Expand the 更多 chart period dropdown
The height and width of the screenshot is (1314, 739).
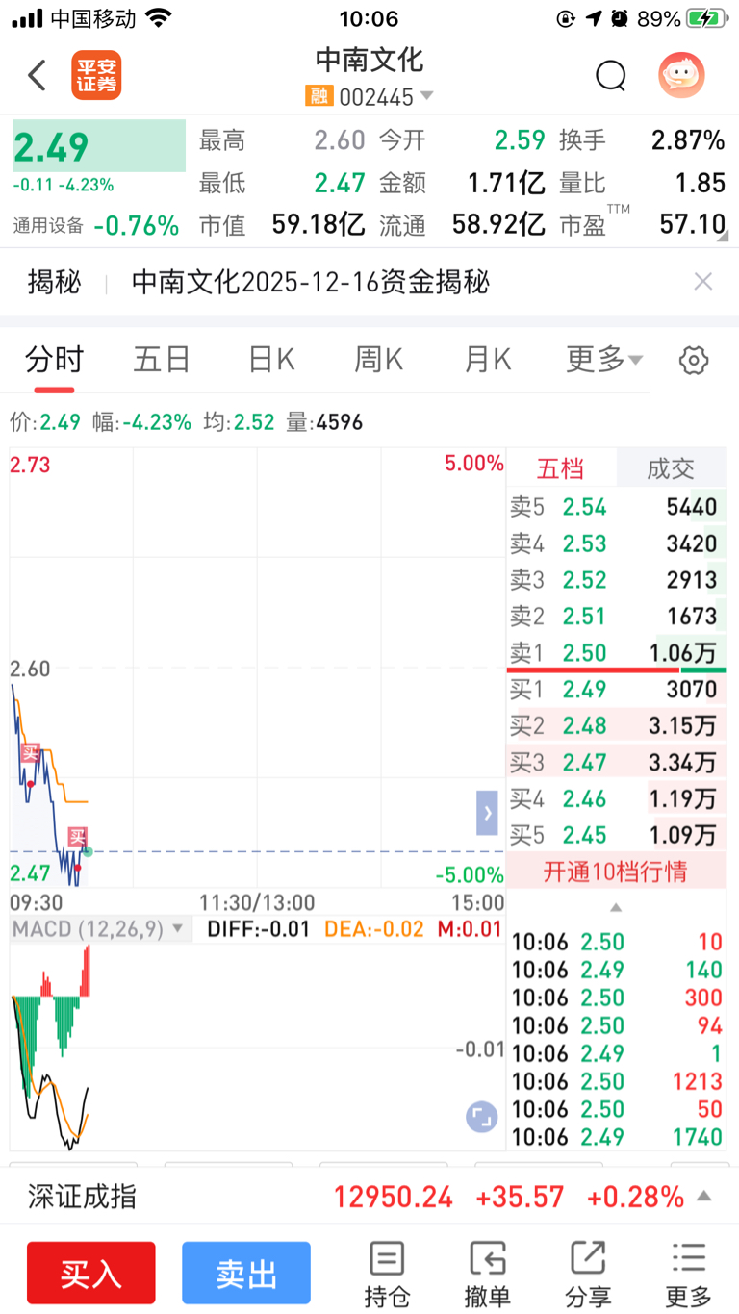(x=604, y=360)
